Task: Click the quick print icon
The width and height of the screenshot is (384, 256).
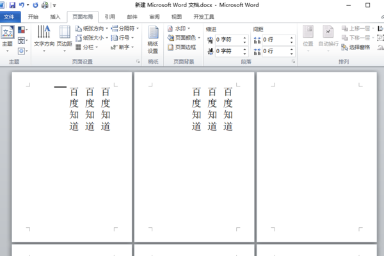Action: [x=45, y=5]
